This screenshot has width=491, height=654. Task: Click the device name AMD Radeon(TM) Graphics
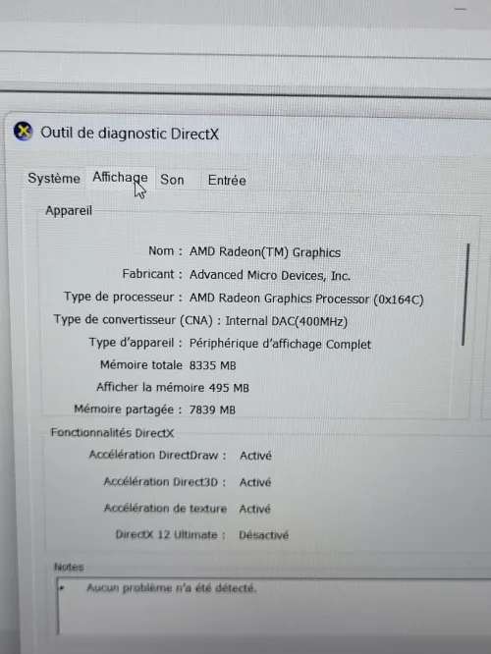(x=265, y=252)
